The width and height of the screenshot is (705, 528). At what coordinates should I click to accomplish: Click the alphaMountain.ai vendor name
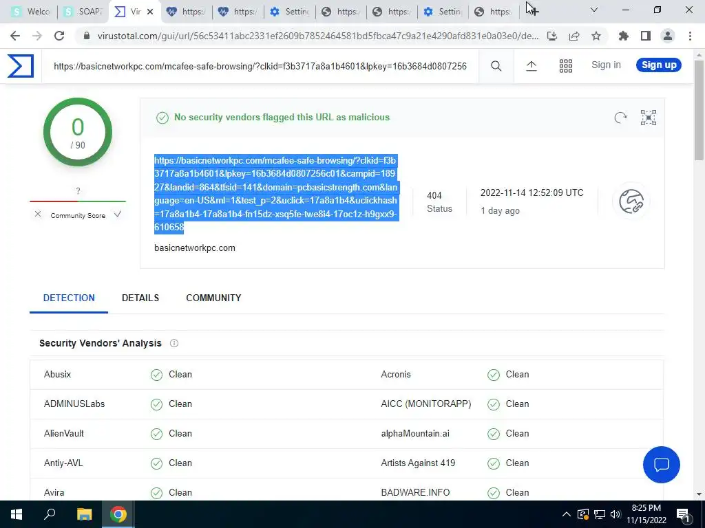pyautogui.click(x=415, y=434)
